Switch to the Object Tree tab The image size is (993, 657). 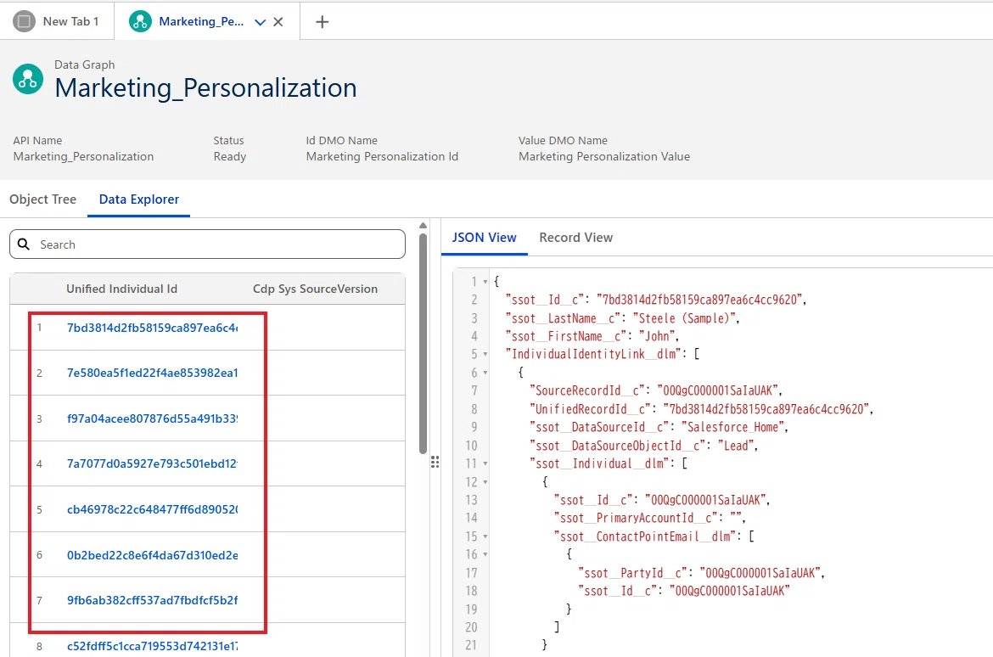43,199
